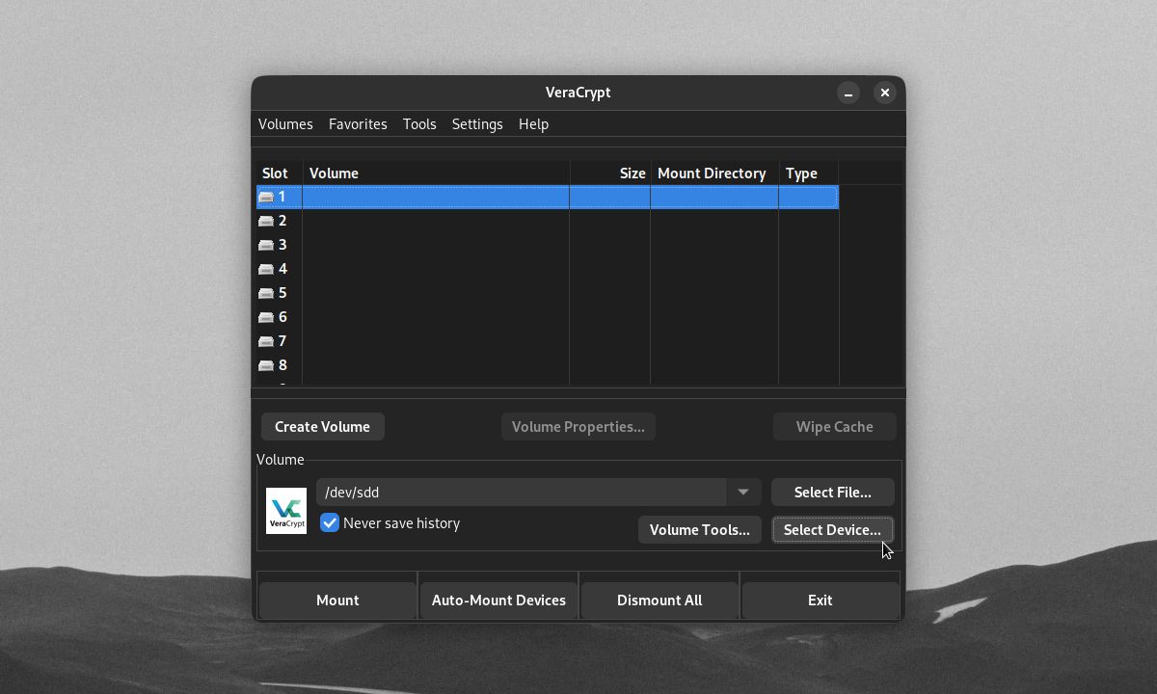Select slot number 5 label
The width and height of the screenshot is (1157, 694).
click(x=283, y=293)
